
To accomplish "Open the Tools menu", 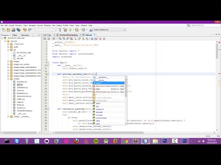I will pos(77,26).
